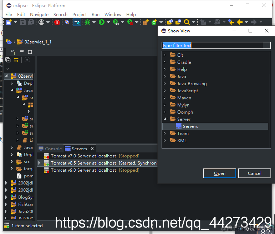Open the Project menu
This screenshot has height=234, width=275.
80,15
